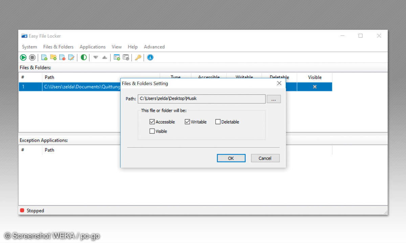Click the row number 1 cell
406x243 pixels.
pos(30,87)
